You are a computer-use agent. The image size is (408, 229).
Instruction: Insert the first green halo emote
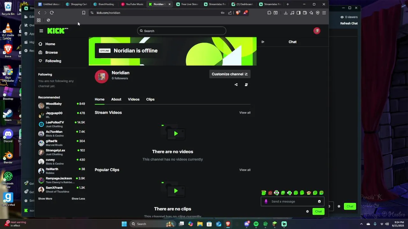[x=264, y=193]
